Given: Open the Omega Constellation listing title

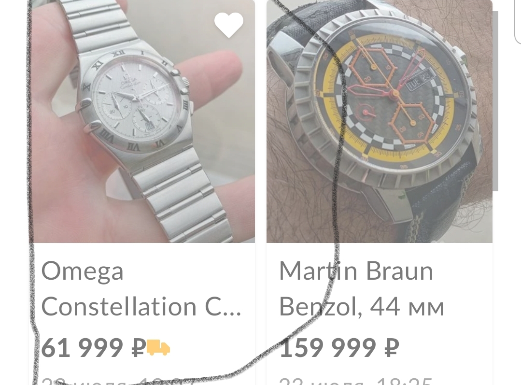Looking at the screenshot, I should pyautogui.click(x=141, y=288).
